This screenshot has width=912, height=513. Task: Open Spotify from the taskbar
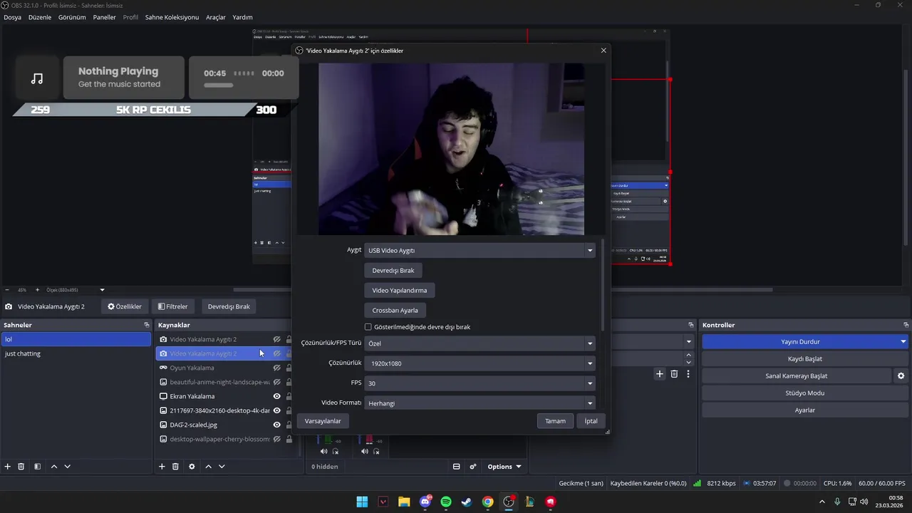tap(446, 502)
